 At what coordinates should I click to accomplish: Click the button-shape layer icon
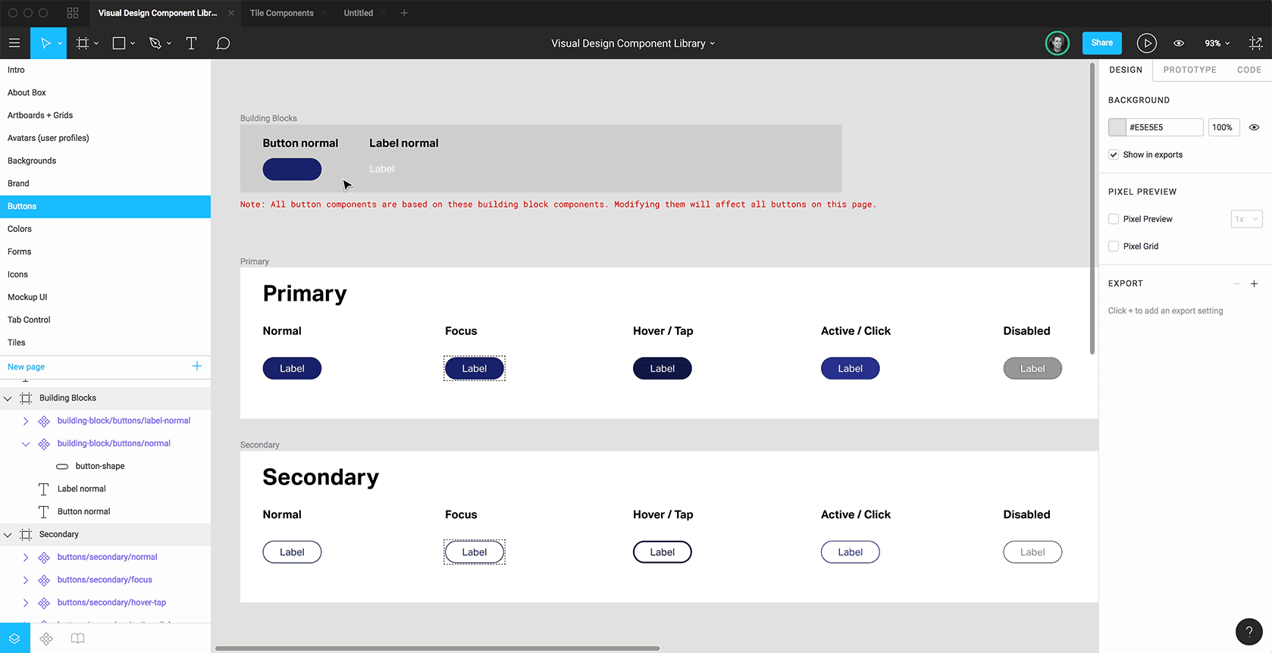(62, 467)
